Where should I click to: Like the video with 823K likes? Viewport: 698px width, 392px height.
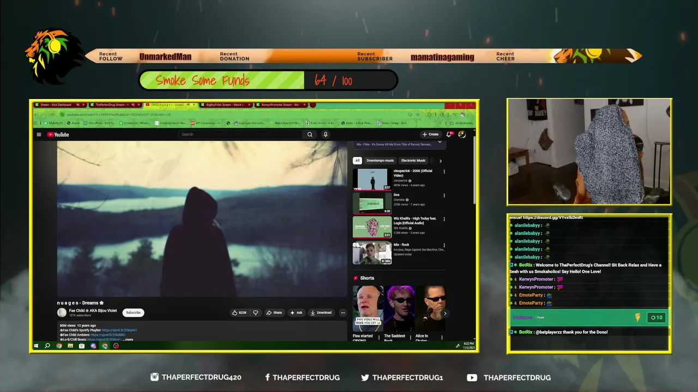coord(239,313)
